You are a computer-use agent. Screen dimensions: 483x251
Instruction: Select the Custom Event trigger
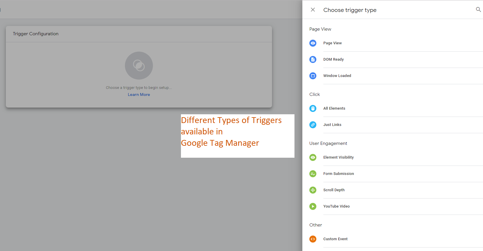pyautogui.click(x=393, y=239)
